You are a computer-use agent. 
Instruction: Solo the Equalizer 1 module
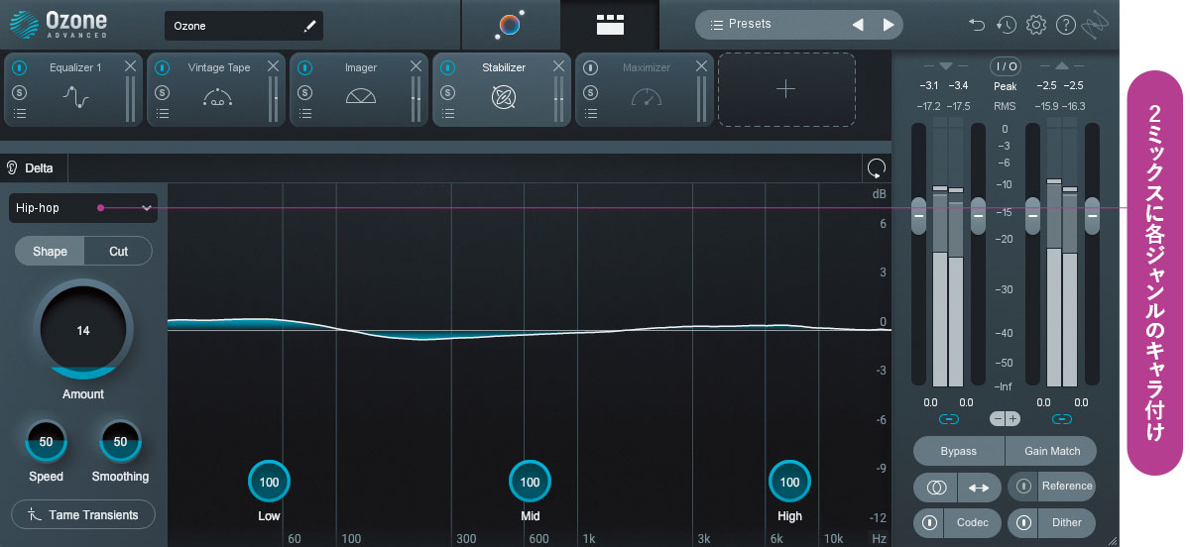20,92
